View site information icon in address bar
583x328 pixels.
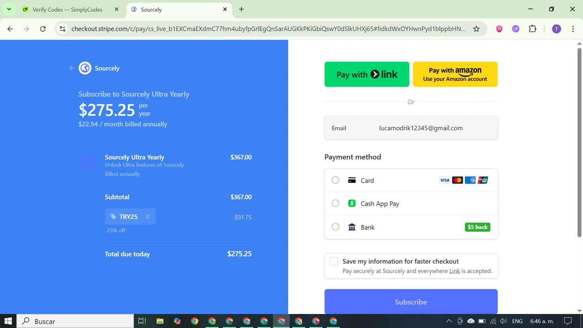[63, 29]
